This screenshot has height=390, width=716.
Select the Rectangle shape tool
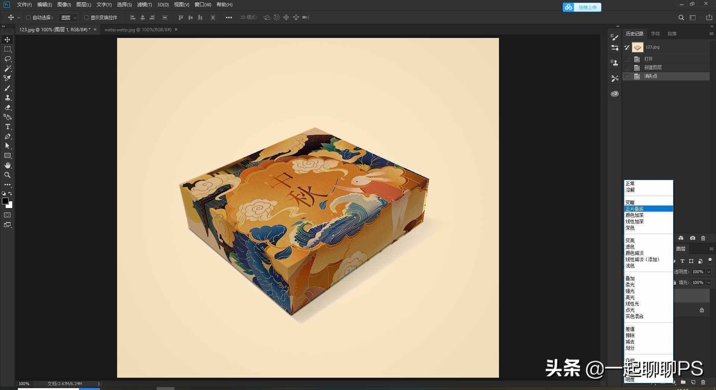coord(7,156)
